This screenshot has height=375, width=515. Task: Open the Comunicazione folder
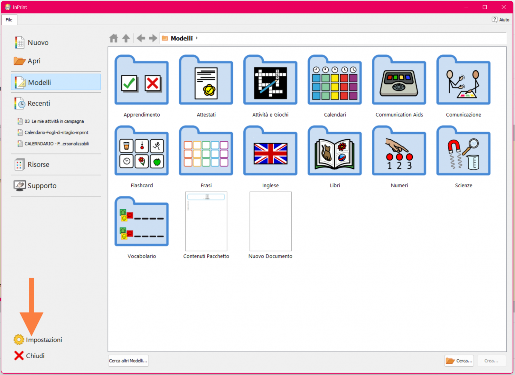click(x=464, y=80)
